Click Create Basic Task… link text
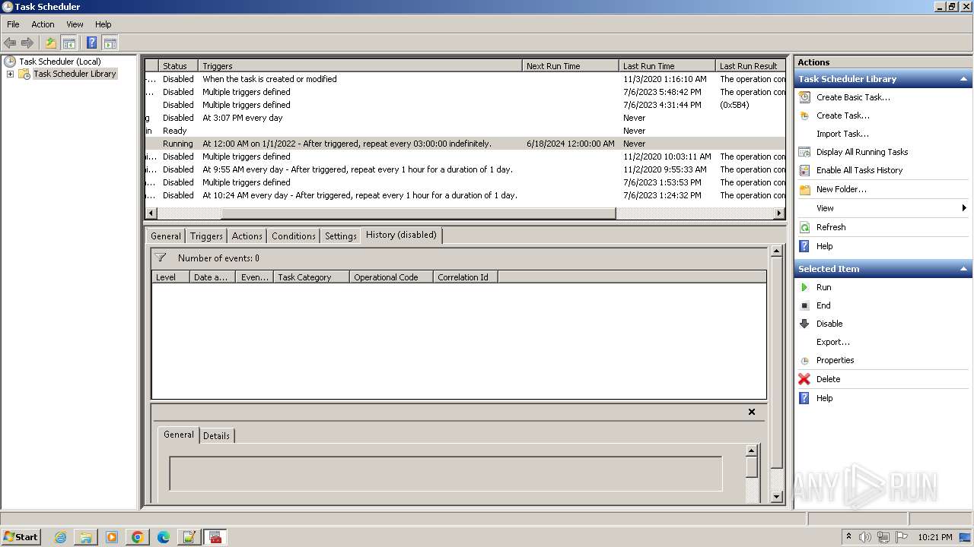 tap(853, 97)
